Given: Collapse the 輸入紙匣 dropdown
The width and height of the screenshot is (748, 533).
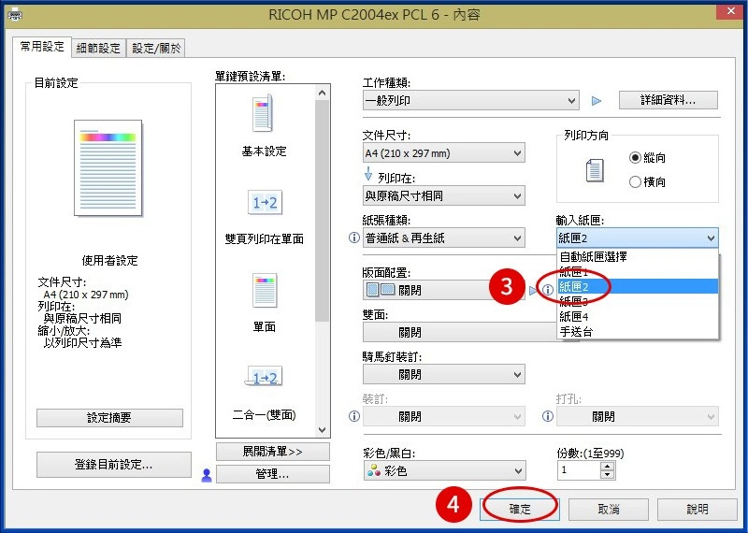Looking at the screenshot, I should [637, 238].
